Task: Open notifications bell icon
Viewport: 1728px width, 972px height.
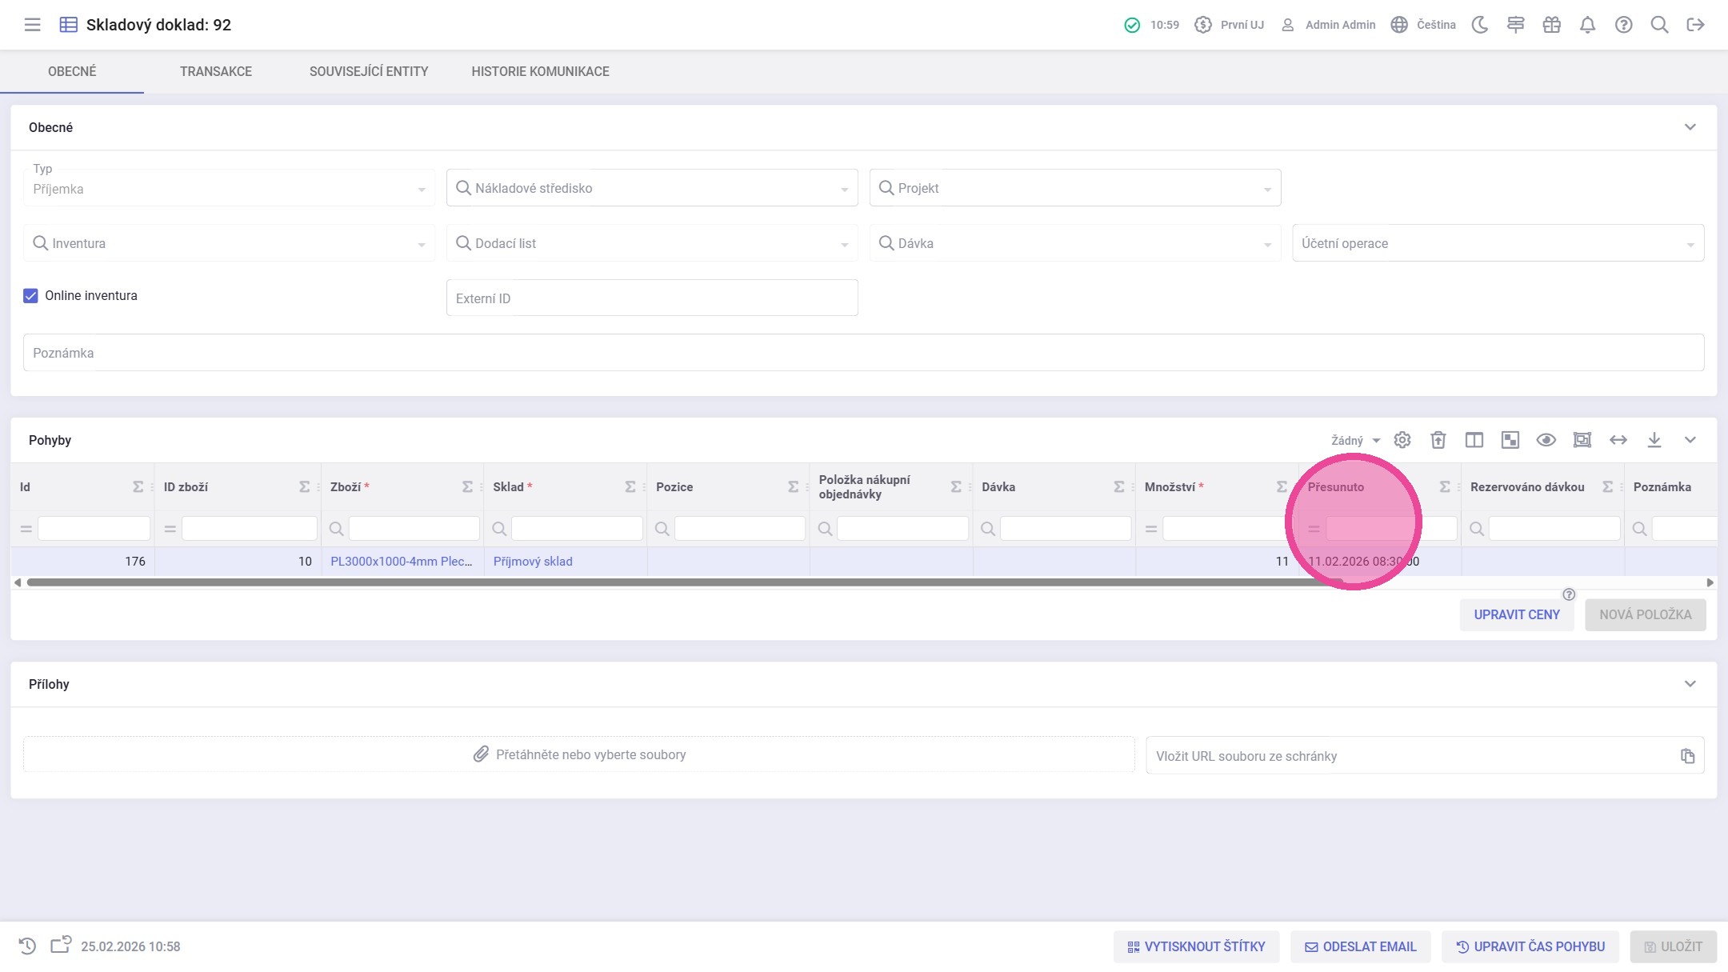Action: [1587, 25]
